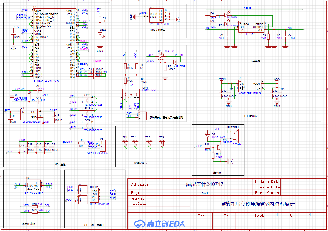Select the R4 2kΩ resistor symbol

click(x=269, y=37)
